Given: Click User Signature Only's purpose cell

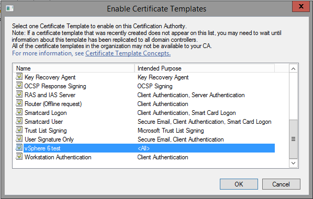Looking at the screenshot, I should pyautogui.click(x=181, y=139).
